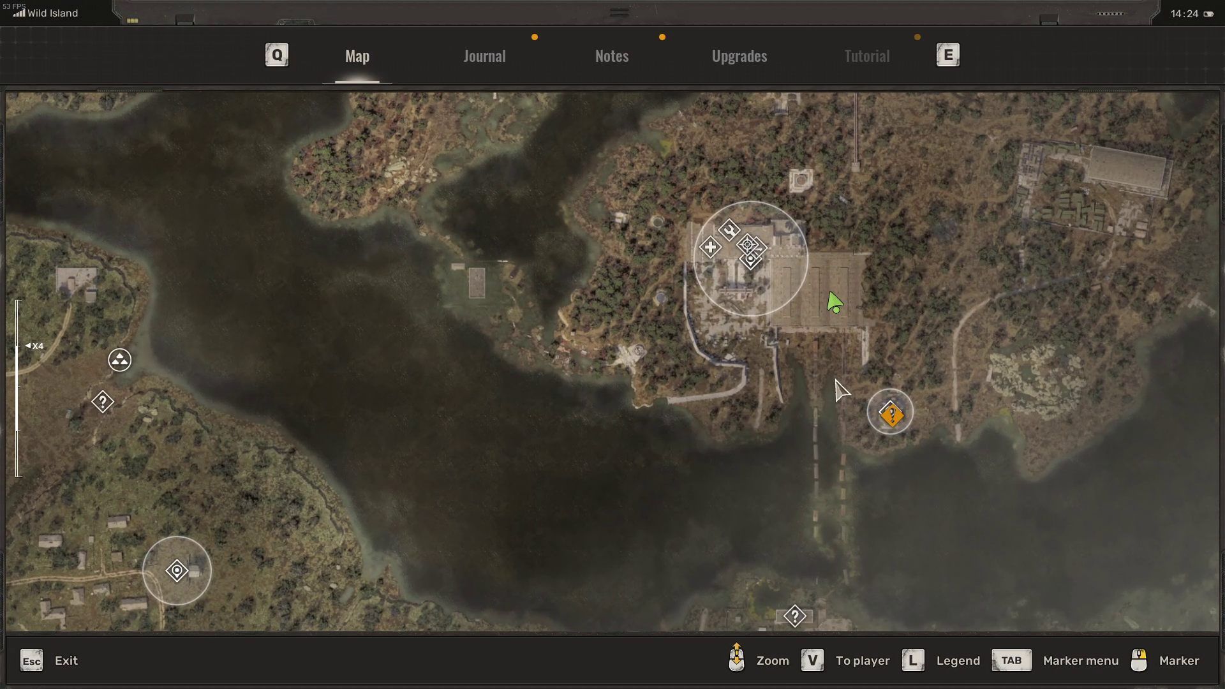Switch to the Journal tab
This screenshot has width=1225, height=689.
point(484,56)
